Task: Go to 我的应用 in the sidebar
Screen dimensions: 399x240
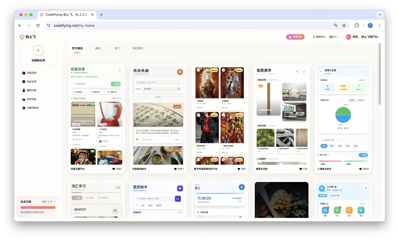Action: (31, 82)
